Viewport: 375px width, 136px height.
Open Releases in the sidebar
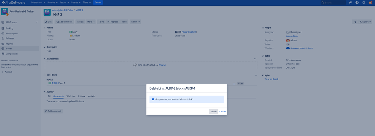pos(10,39)
